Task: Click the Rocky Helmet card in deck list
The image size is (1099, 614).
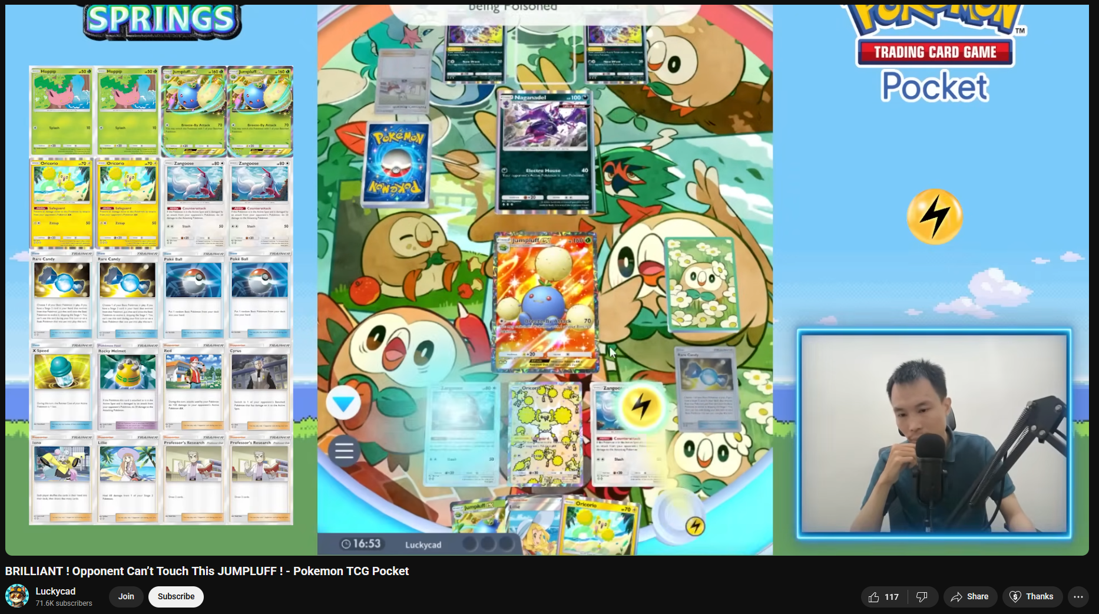Action: (127, 388)
